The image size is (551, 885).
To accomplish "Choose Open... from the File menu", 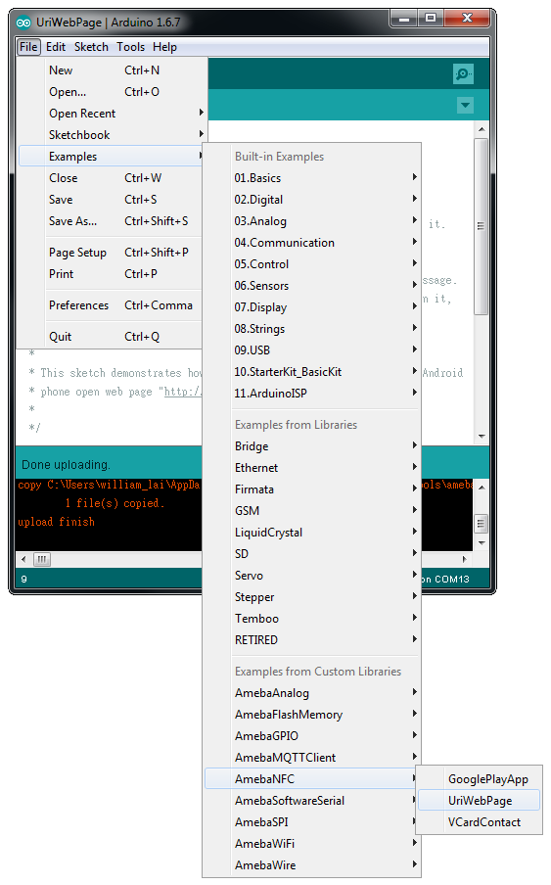I will coord(112,92).
